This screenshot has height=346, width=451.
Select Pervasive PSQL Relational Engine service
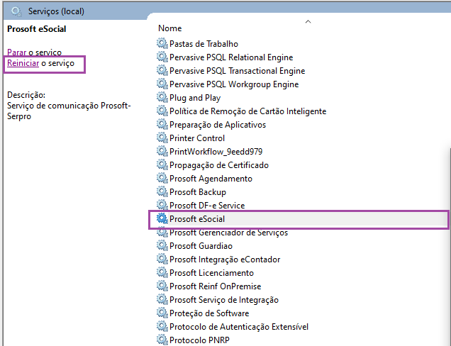point(231,57)
